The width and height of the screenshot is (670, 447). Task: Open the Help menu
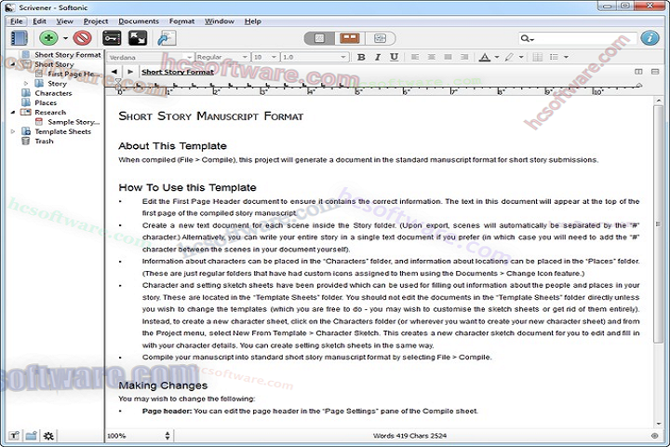[x=252, y=21]
